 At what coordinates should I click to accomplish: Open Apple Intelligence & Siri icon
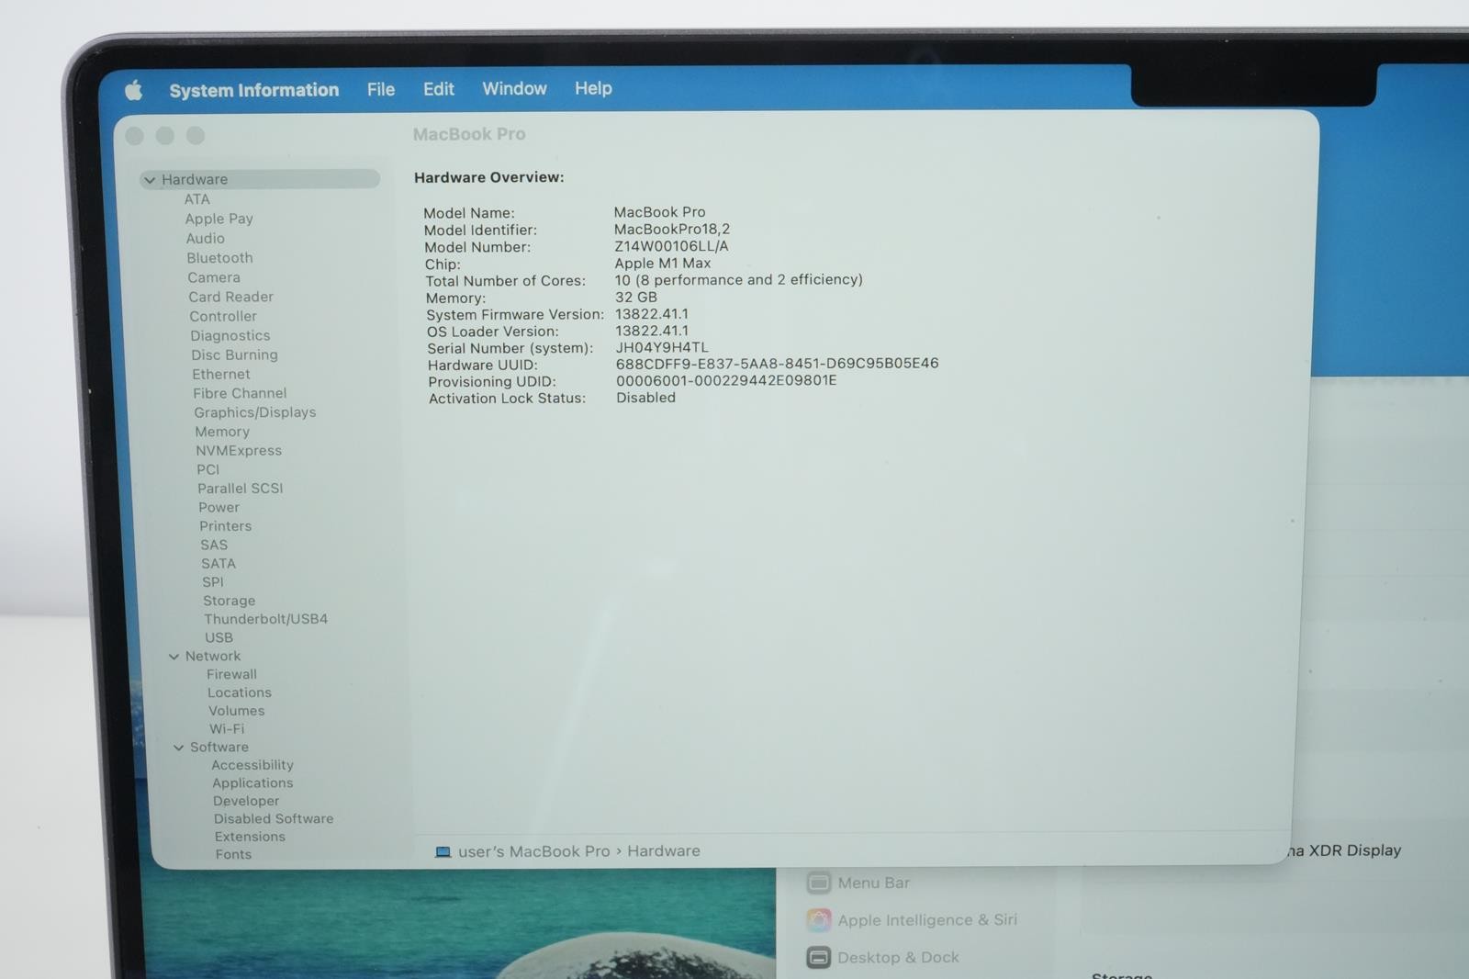[819, 920]
